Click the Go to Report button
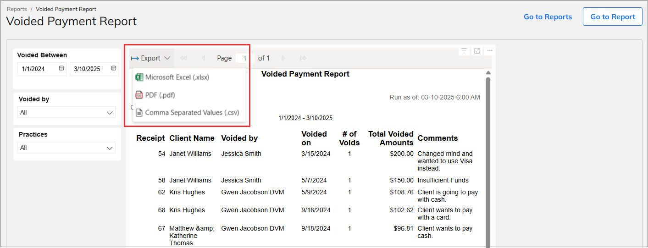The width and height of the screenshot is (648, 248). 613,17
